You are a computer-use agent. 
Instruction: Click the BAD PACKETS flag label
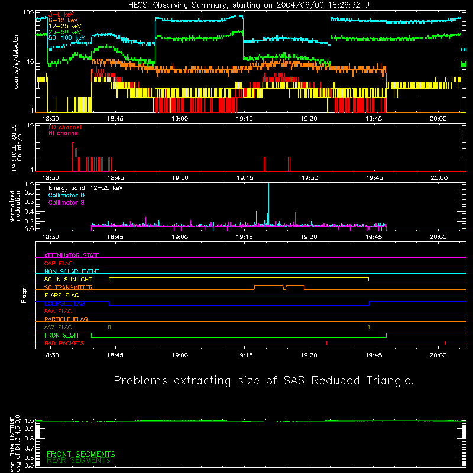coord(64,343)
